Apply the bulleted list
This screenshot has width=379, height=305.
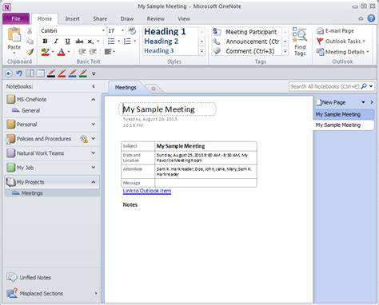pyautogui.click(x=111, y=42)
